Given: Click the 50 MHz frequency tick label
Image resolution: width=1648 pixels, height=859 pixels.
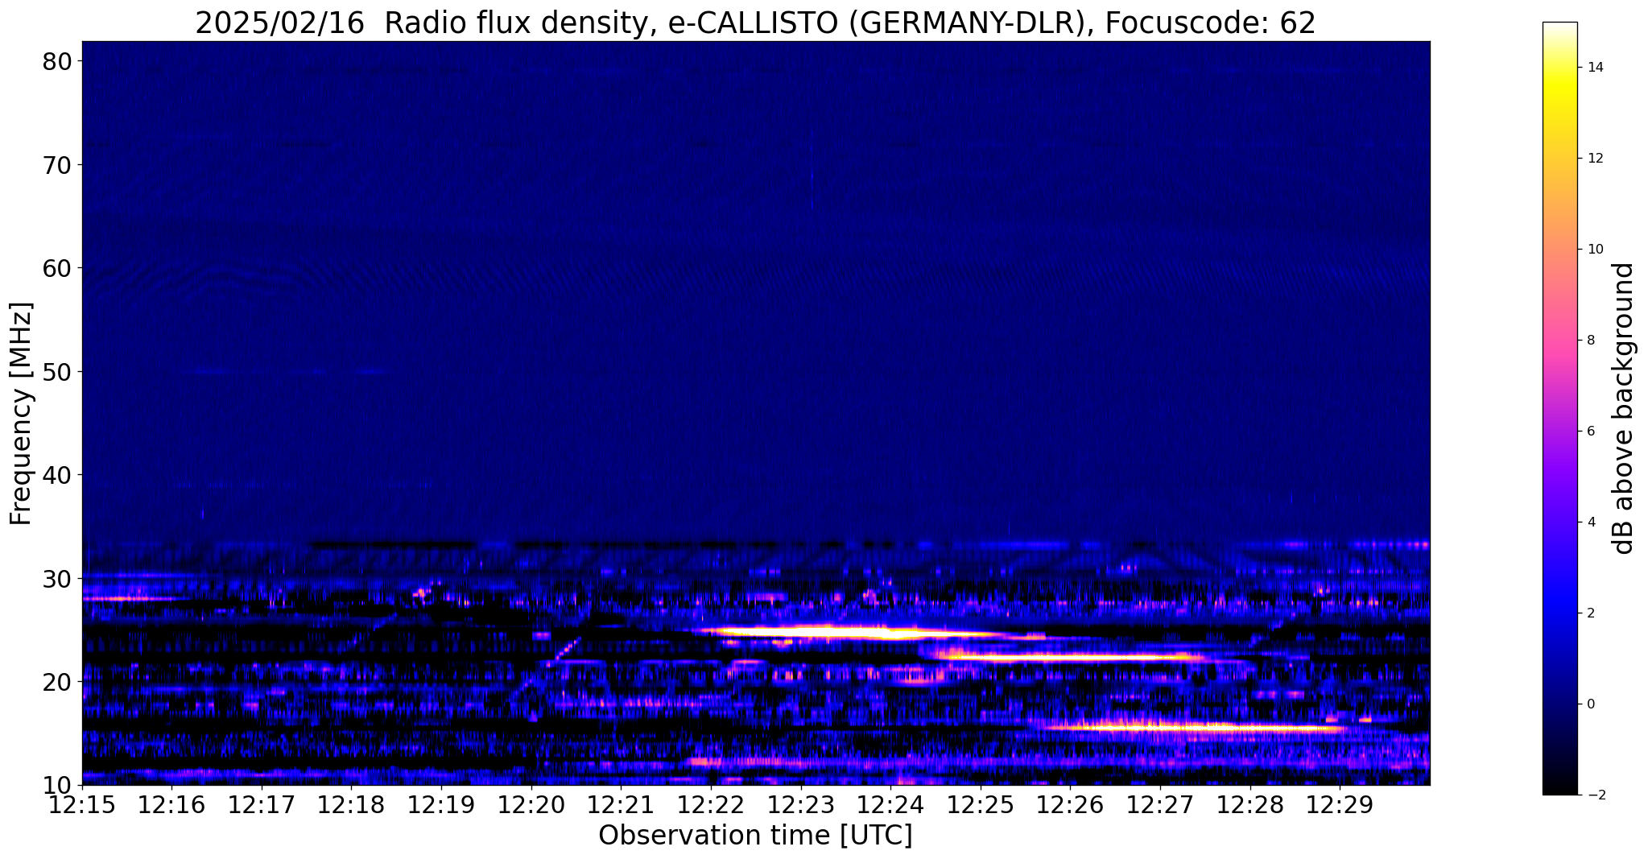Looking at the screenshot, I should (56, 372).
